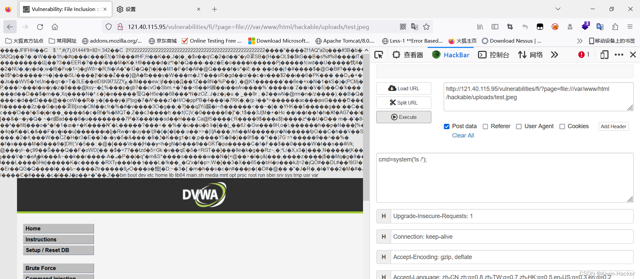Toggle the sidebar view icon
This screenshot has width=640, height=279.
pos(495,27)
